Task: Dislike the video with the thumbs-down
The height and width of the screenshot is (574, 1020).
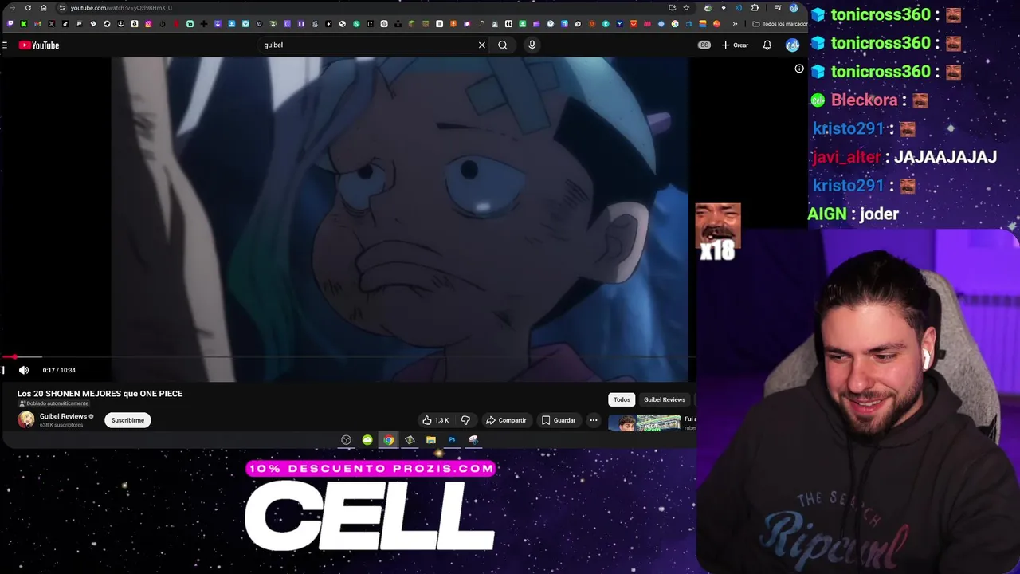Action: point(465,420)
